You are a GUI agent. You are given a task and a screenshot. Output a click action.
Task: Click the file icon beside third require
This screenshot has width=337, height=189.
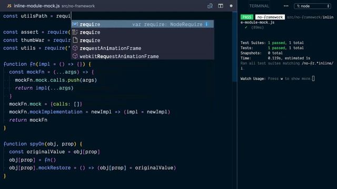[x=75, y=40]
